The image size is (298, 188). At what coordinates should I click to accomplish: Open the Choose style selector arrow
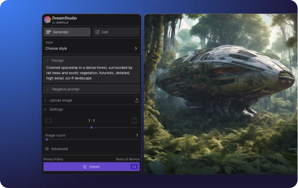point(136,49)
